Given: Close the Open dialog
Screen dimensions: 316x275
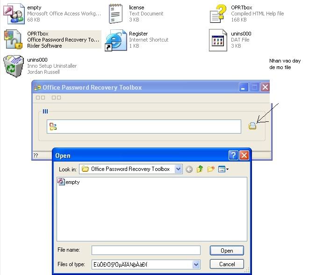Looking at the screenshot, I should [244, 155].
